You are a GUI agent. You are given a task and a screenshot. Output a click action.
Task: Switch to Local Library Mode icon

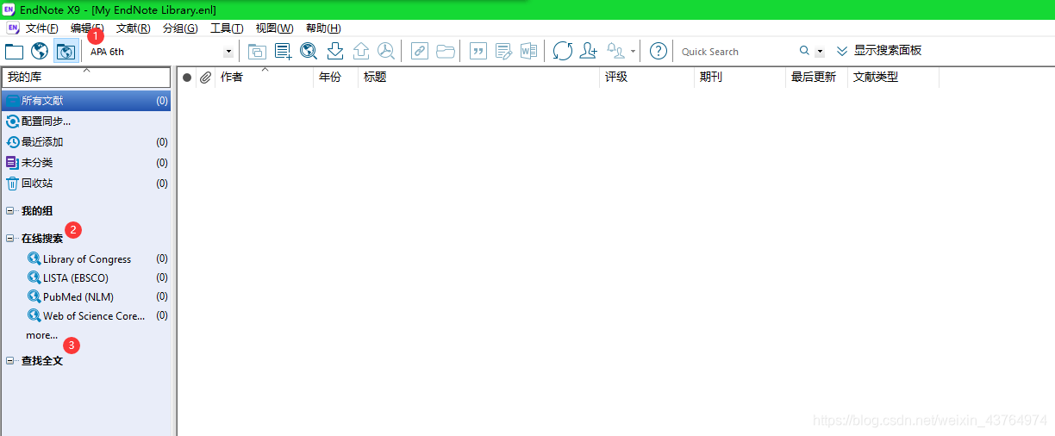coord(14,52)
